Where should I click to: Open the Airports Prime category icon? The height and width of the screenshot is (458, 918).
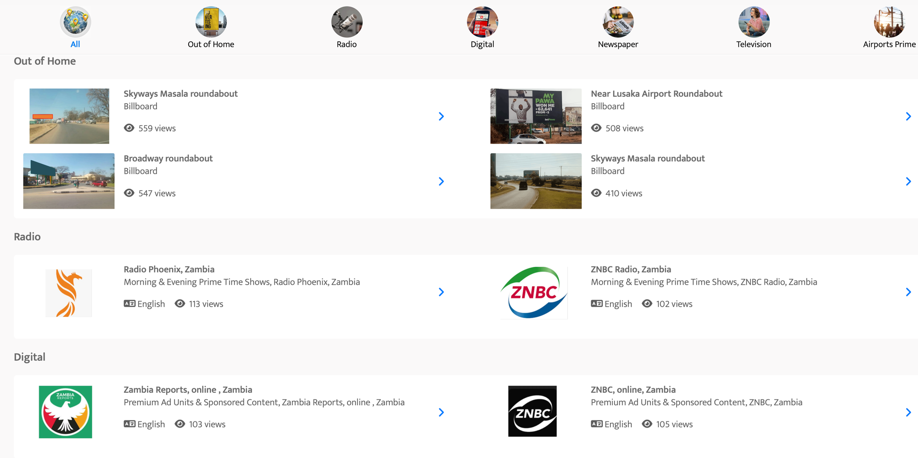(889, 22)
